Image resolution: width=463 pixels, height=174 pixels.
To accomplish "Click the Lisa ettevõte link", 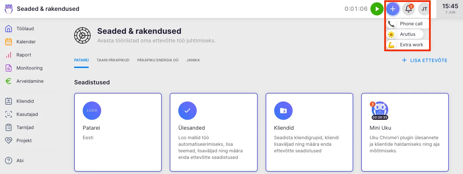I will [x=425, y=60].
